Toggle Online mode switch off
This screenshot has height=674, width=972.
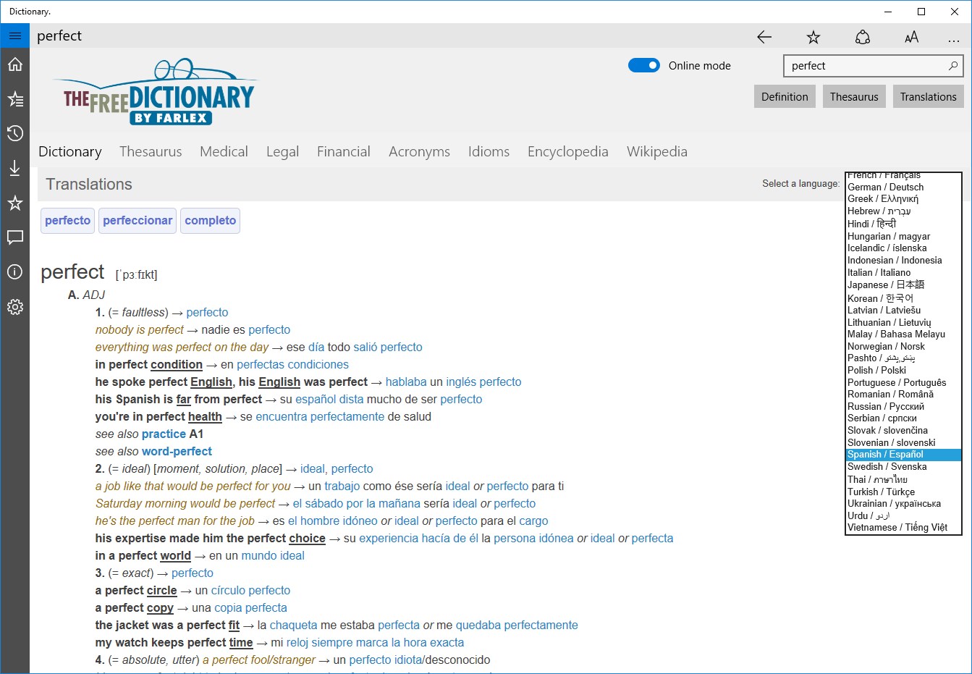pyautogui.click(x=643, y=65)
